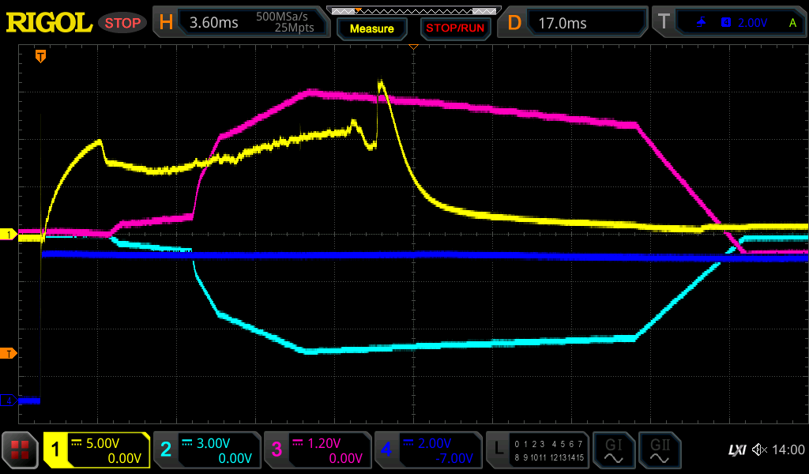Open the function navigation grid icon
This screenshot has height=474, width=809.
[21, 450]
